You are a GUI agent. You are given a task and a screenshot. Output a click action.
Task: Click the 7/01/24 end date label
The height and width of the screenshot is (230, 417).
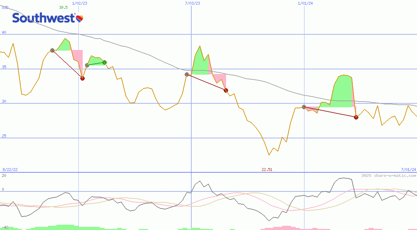(408, 169)
